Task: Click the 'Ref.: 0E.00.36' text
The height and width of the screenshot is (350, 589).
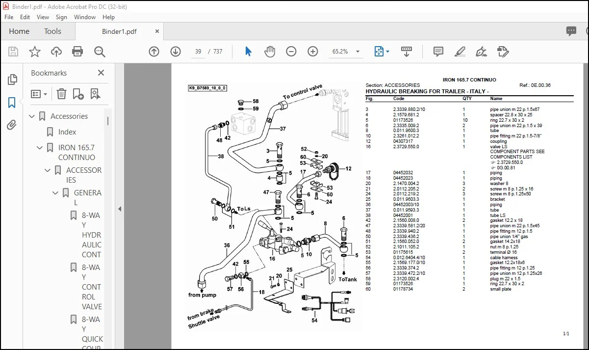Action: pyautogui.click(x=535, y=85)
